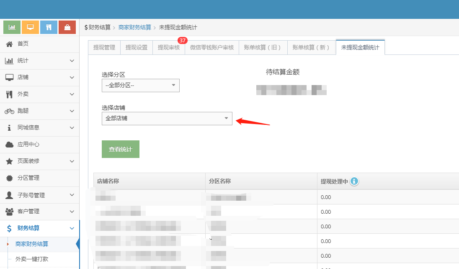Click the red shopping bag icon in top toolbar
Image resolution: width=459 pixels, height=269 pixels.
point(67,27)
